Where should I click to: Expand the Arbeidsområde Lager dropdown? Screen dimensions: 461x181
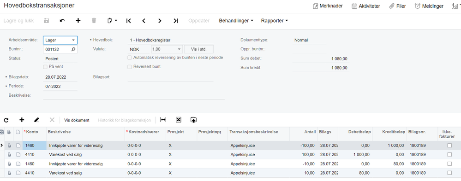click(x=60, y=40)
